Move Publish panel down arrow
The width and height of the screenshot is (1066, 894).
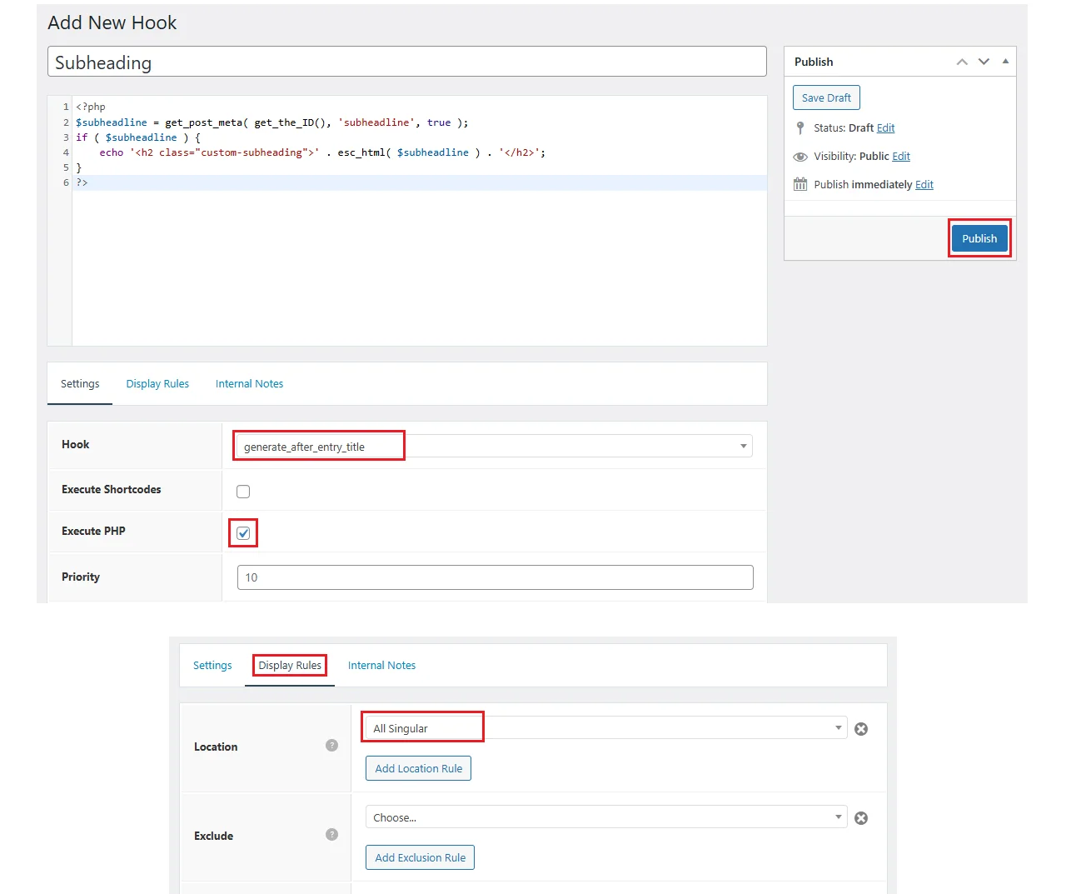pyautogui.click(x=984, y=62)
